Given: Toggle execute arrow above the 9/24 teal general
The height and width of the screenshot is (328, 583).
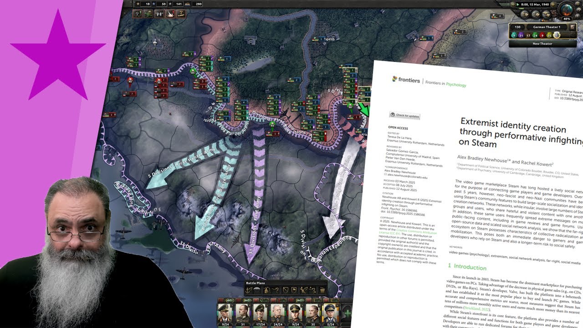Looking at the screenshot, I should click(230, 300).
